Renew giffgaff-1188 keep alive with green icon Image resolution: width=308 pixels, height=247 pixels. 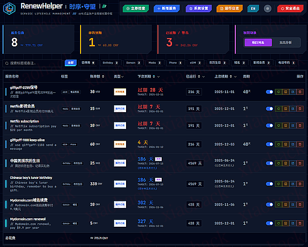click(x=278, y=144)
